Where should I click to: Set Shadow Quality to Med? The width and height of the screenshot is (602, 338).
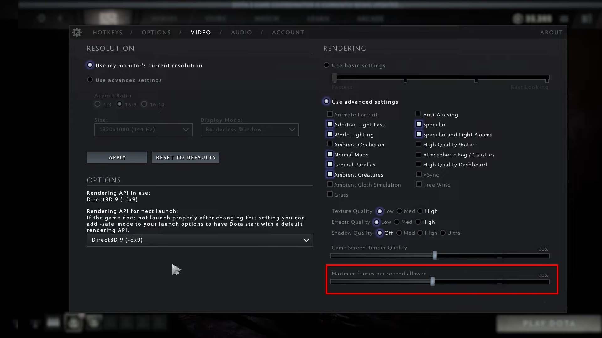399,233
